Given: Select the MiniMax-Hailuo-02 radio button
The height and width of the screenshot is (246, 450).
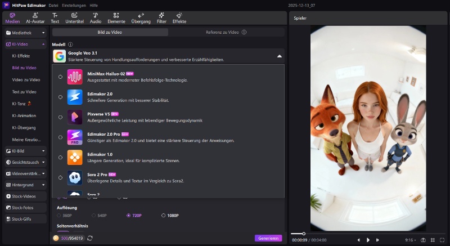Looking at the screenshot, I should click(60, 77).
